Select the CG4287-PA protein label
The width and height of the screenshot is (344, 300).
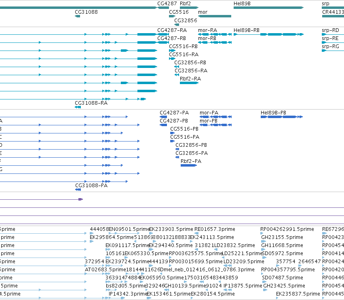coord(174,113)
